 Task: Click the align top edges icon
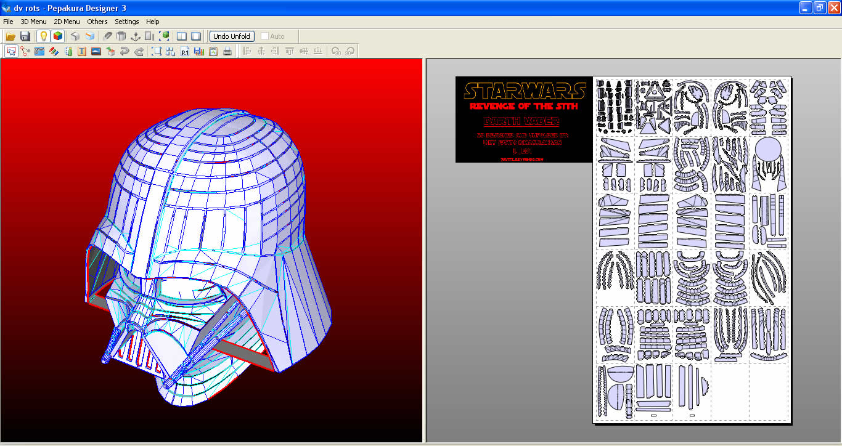[x=290, y=51]
